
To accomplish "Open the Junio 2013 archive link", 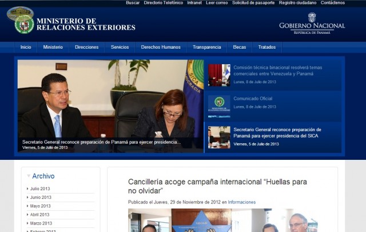I will [41, 197].
